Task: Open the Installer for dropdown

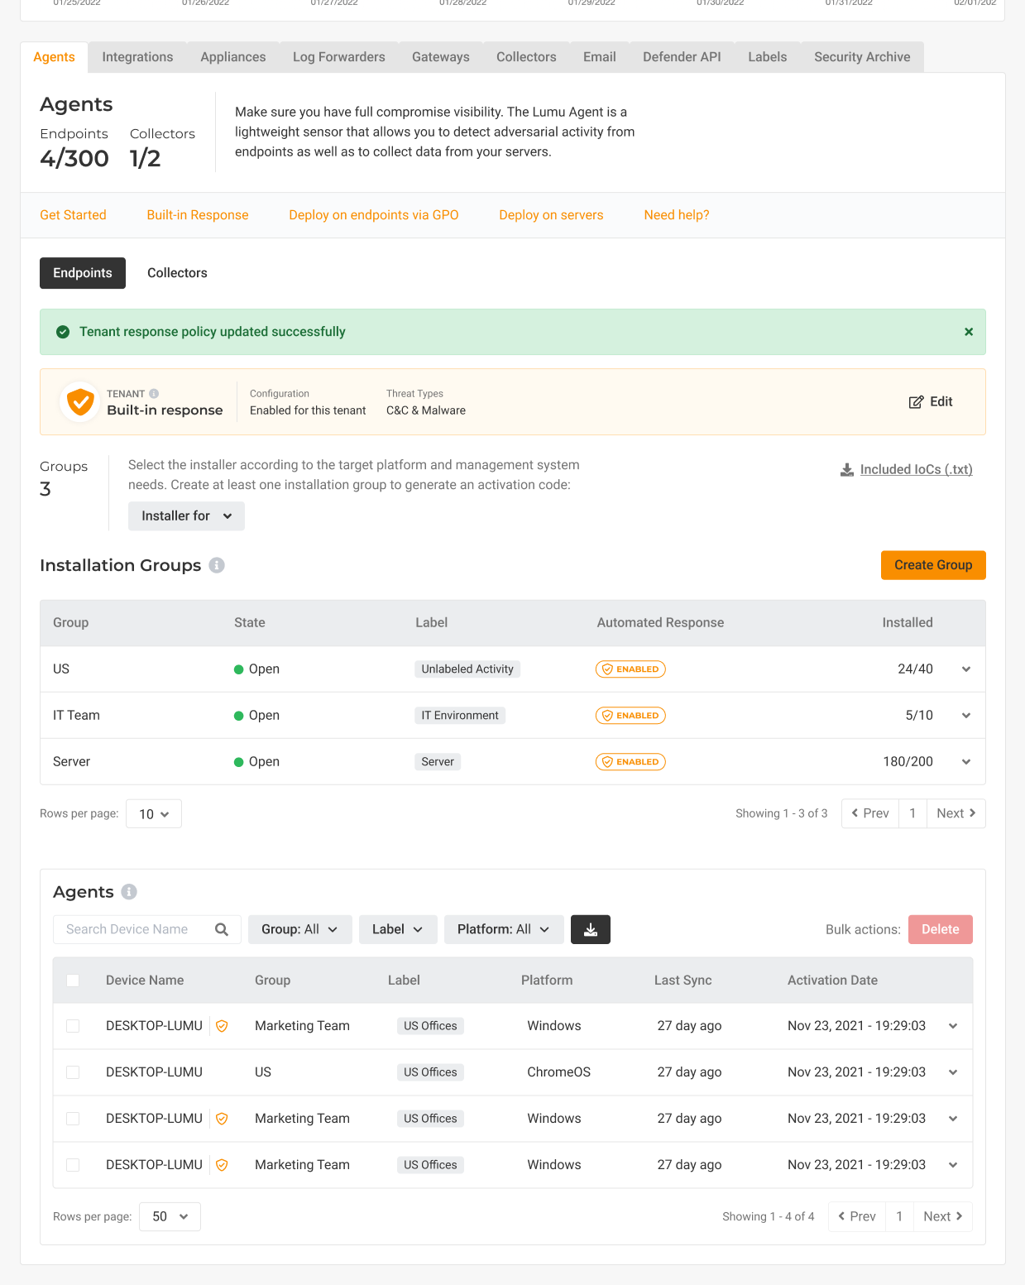Action: click(186, 516)
